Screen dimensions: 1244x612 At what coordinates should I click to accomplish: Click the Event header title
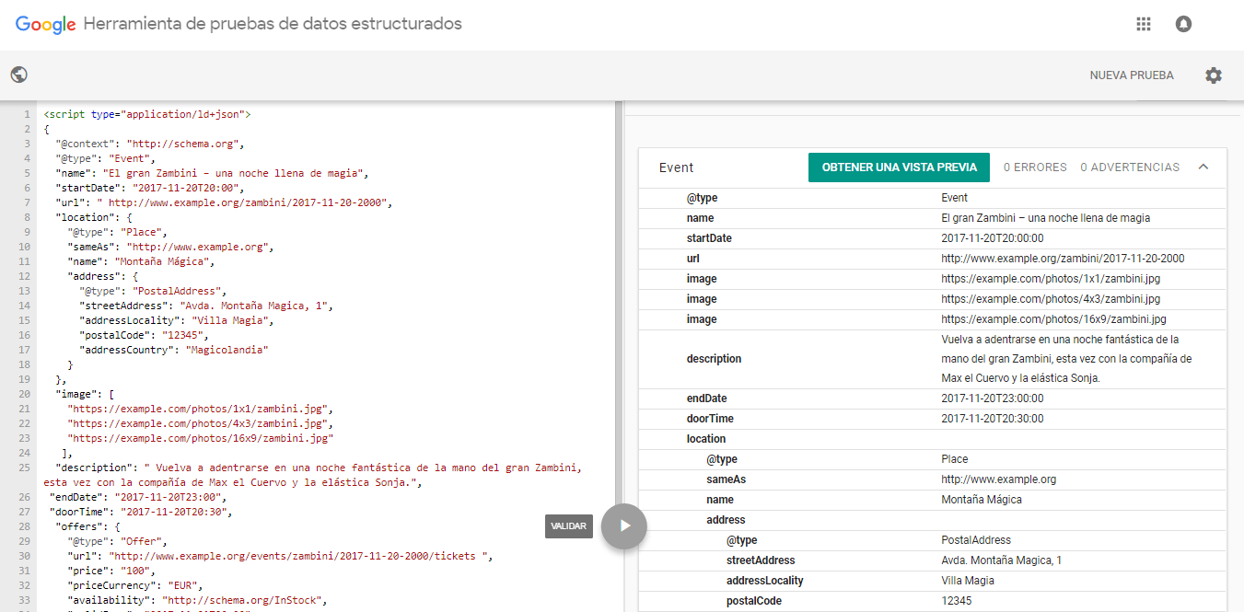[677, 167]
